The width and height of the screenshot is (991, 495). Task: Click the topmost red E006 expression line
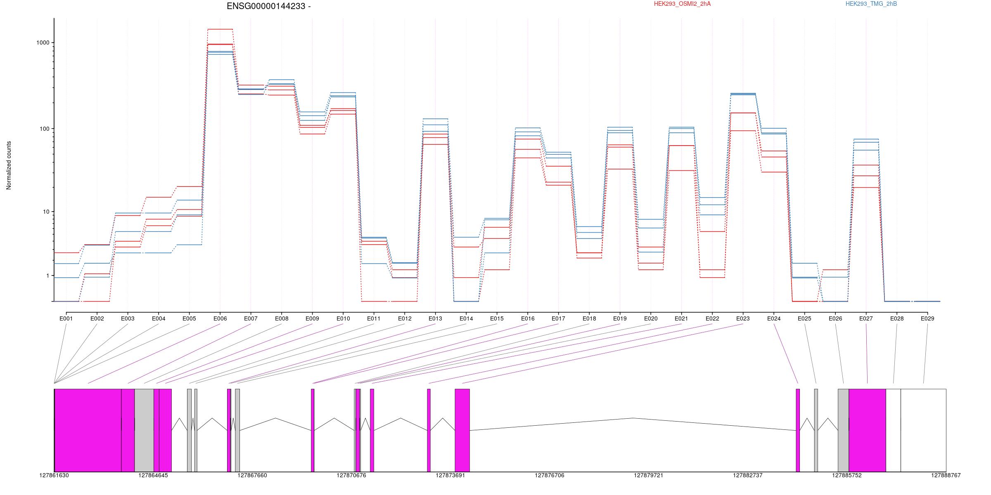[220, 29]
